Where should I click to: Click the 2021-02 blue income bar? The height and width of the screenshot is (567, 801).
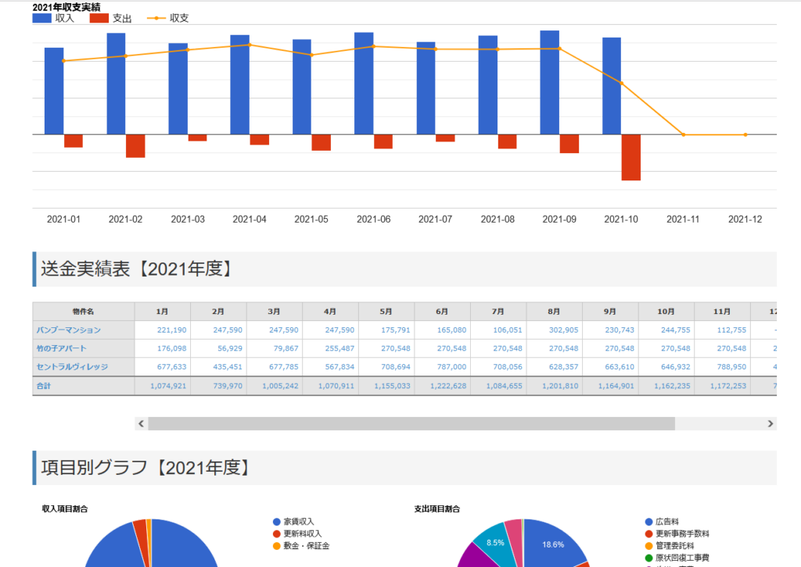tap(116, 84)
